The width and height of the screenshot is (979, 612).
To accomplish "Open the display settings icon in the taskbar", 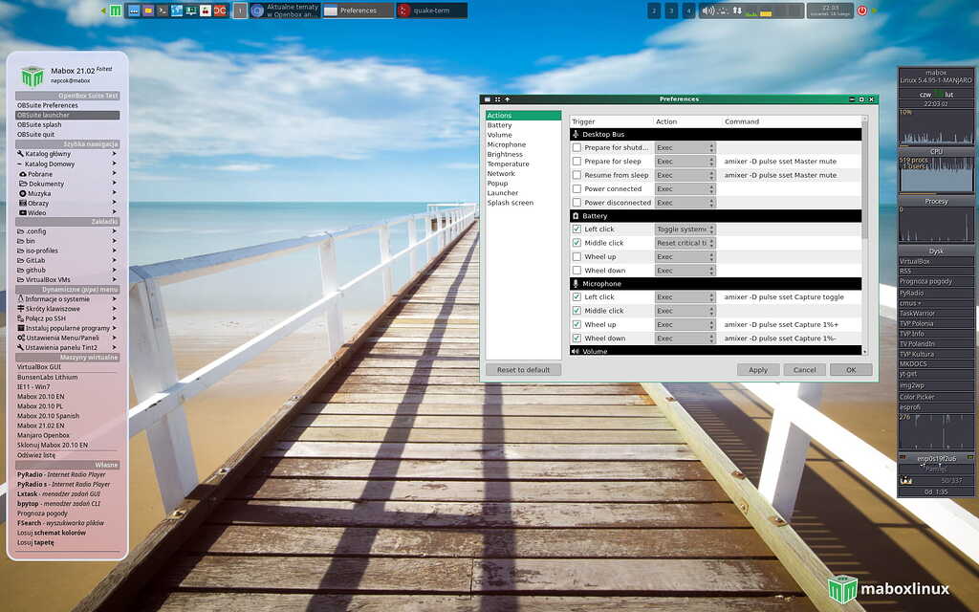I will pyautogui.click(x=189, y=11).
